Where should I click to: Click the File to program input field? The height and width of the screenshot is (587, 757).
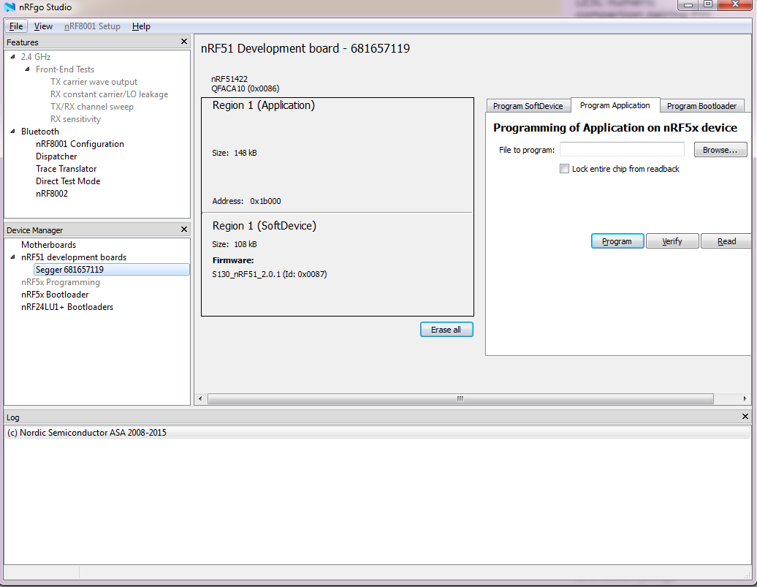tap(623, 150)
